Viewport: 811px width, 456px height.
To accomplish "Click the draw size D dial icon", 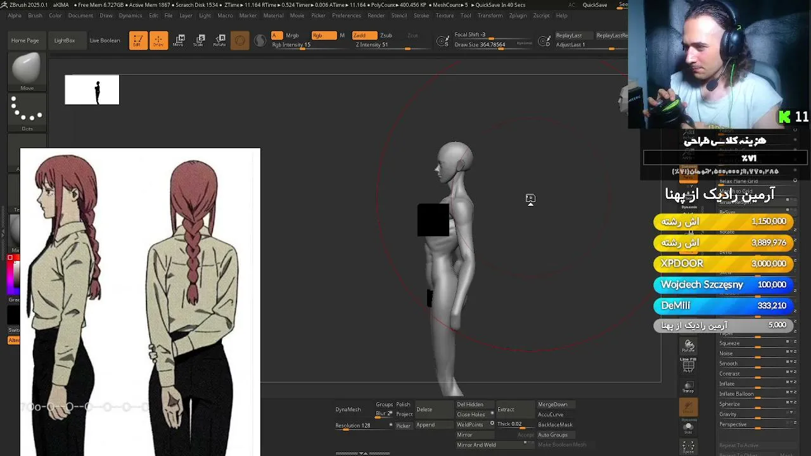I will (x=544, y=42).
